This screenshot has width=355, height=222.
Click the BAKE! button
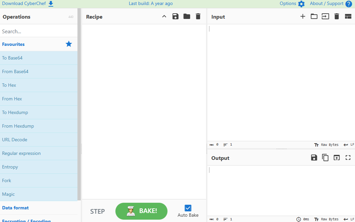tap(141, 211)
